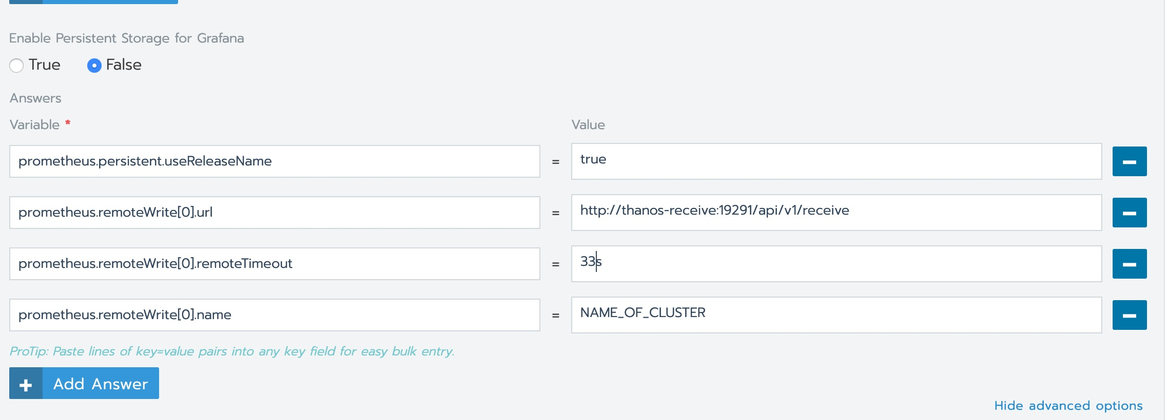This screenshot has height=420, width=1167.
Task: Click the Add Answer button
Action: (x=101, y=384)
